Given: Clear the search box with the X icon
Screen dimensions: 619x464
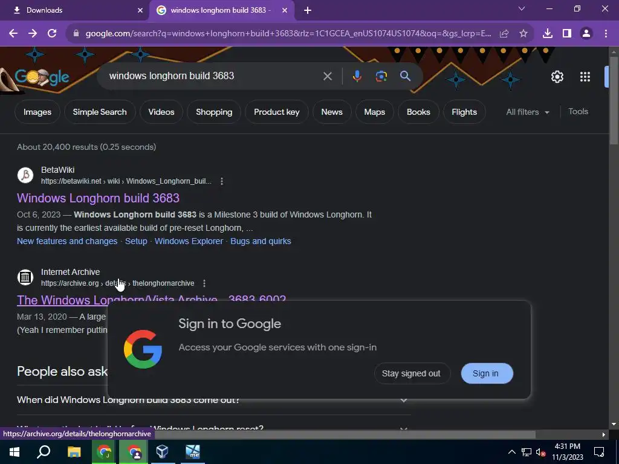Looking at the screenshot, I should click(x=327, y=76).
